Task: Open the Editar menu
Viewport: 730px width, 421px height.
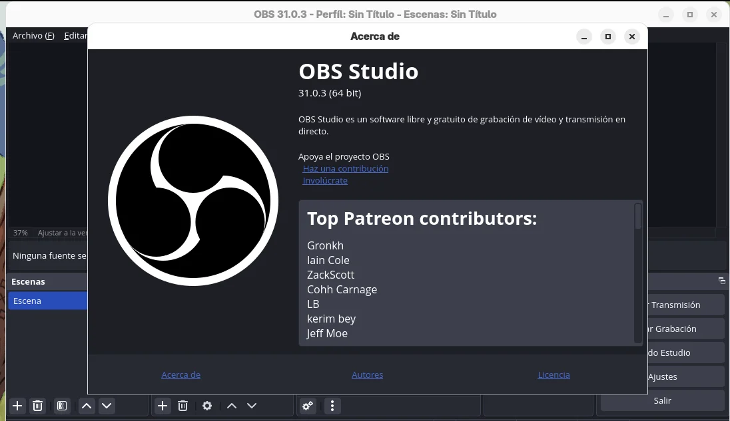Action: (x=75, y=35)
